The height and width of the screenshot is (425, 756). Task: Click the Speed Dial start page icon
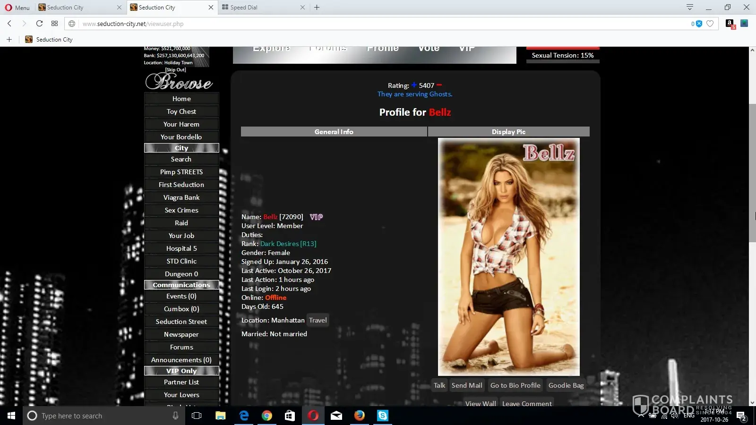click(x=54, y=24)
